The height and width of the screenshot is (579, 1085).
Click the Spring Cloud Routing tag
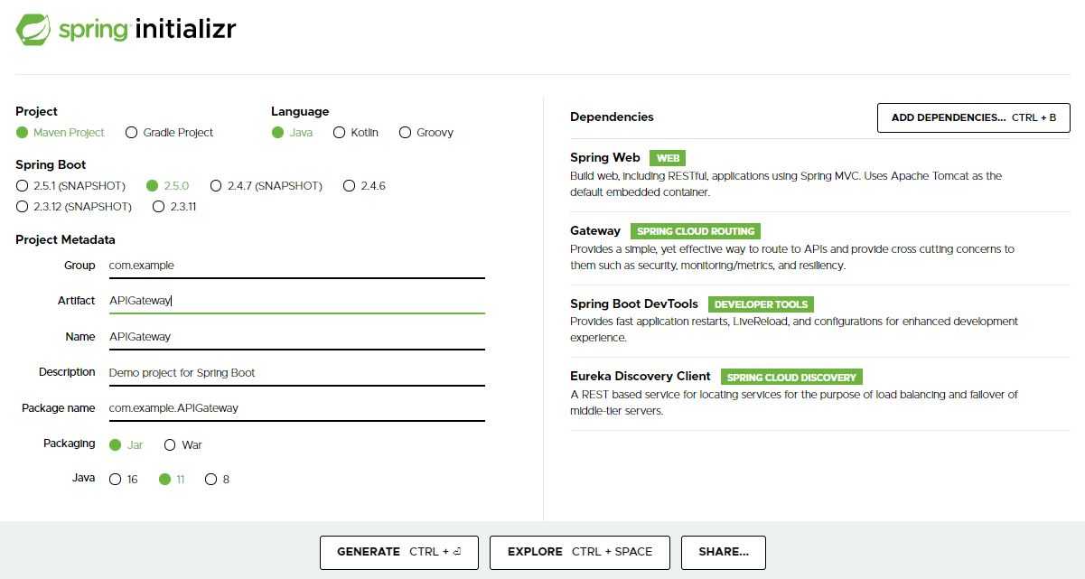click(x=696, y=231)
